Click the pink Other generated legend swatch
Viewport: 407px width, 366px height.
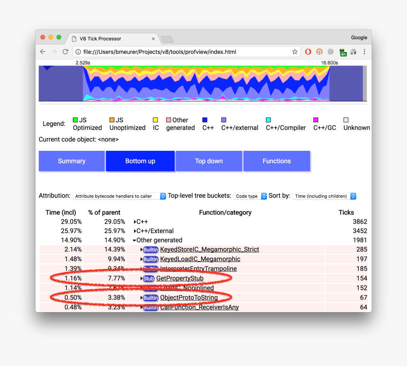[168, 120]
